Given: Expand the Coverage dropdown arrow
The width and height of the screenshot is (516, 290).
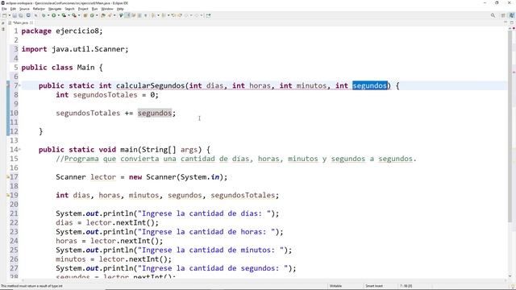Looking at the screenshot, I should [x=69, y=15].
